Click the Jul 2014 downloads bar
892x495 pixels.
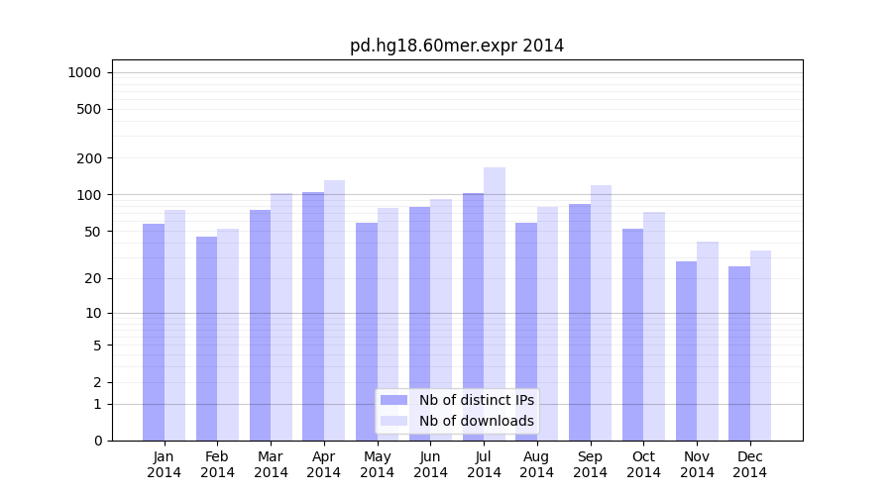pyautogui.click(x=495, y=297)
